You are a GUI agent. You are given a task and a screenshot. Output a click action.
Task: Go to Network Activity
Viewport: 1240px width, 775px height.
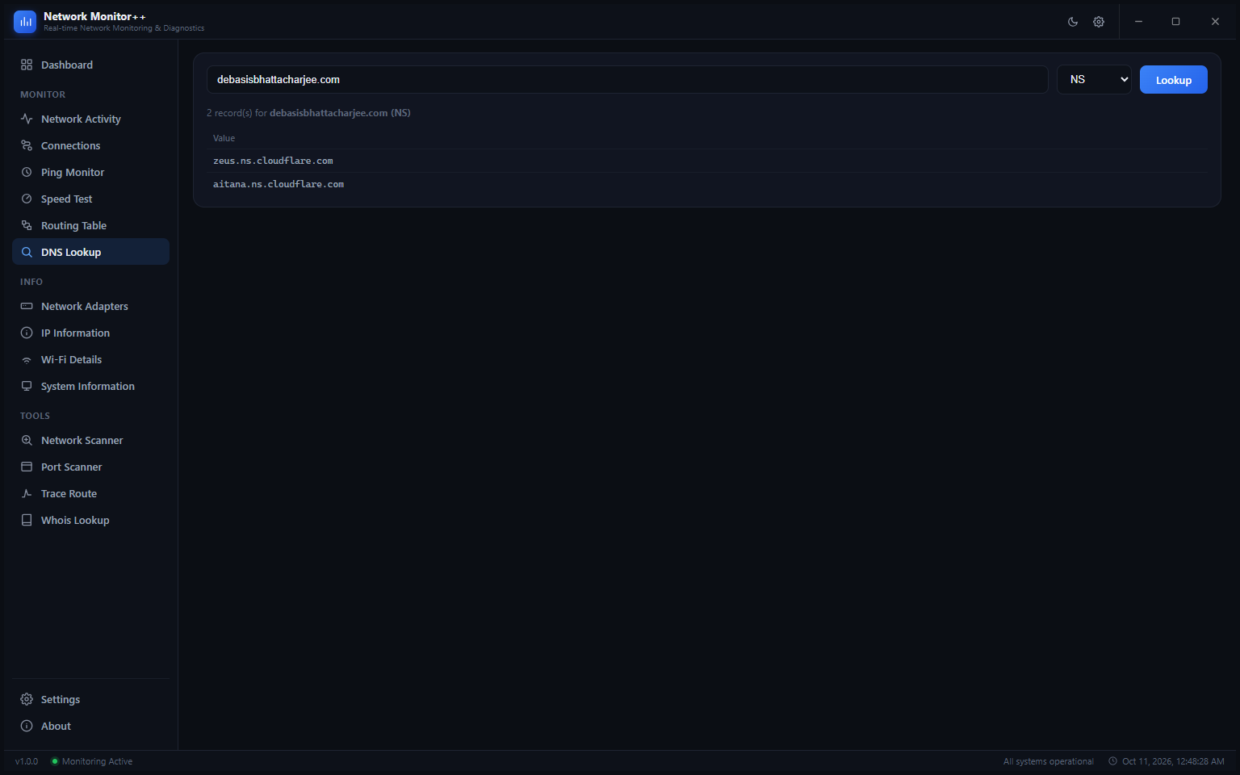[x=90, y=119]
